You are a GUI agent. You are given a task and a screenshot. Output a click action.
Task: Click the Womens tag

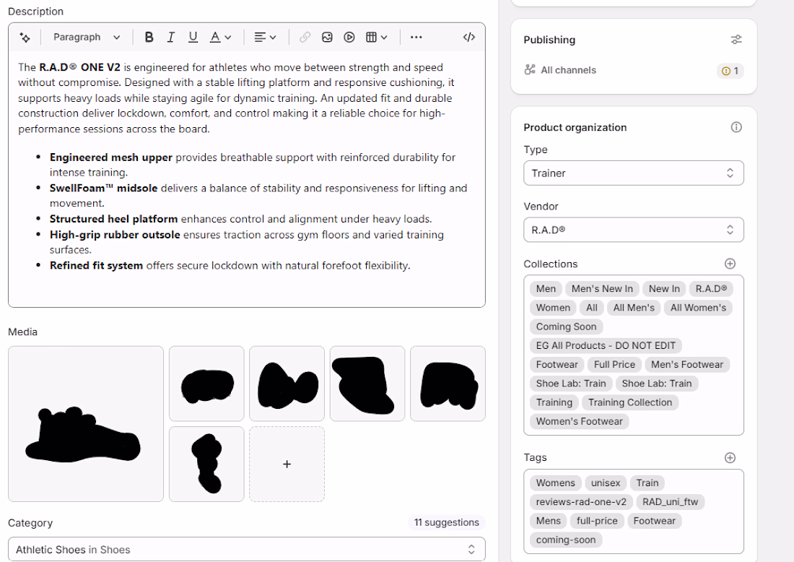[556, 483]
